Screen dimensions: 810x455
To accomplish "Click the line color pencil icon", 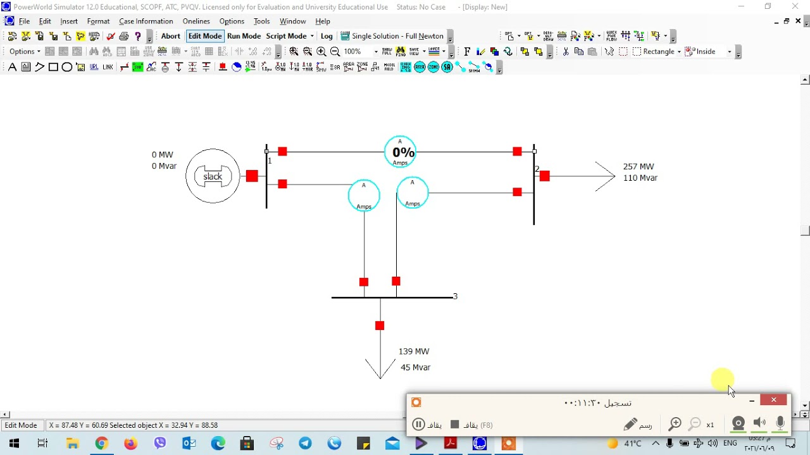I will (x=481, y=51).
